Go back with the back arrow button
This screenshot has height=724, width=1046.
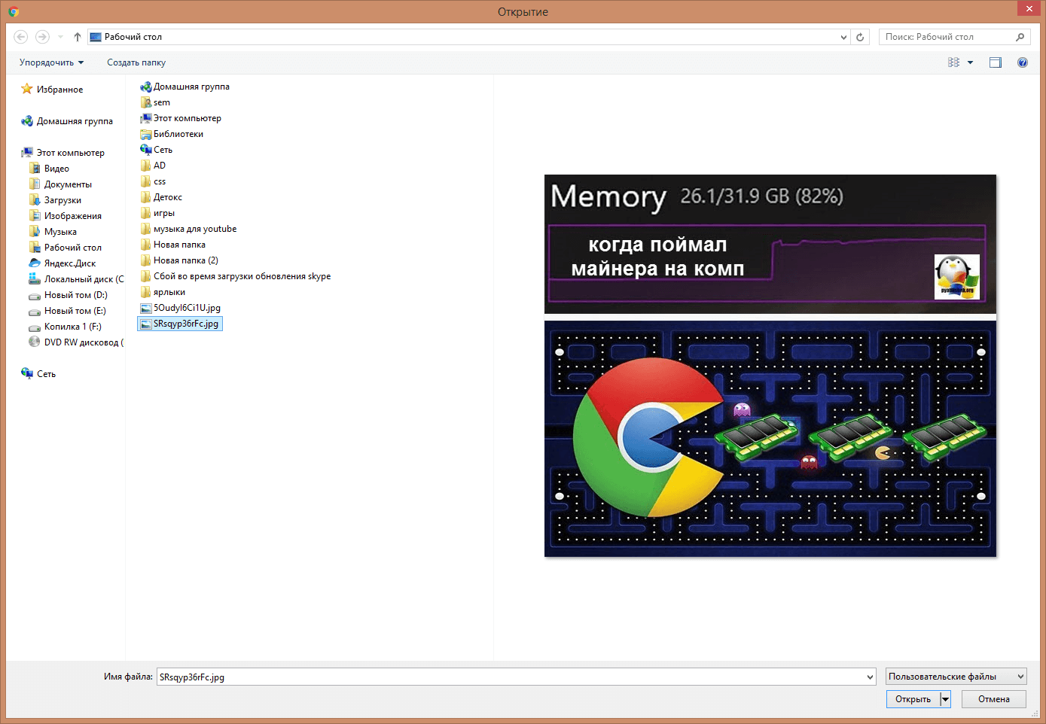click(21, 36)
